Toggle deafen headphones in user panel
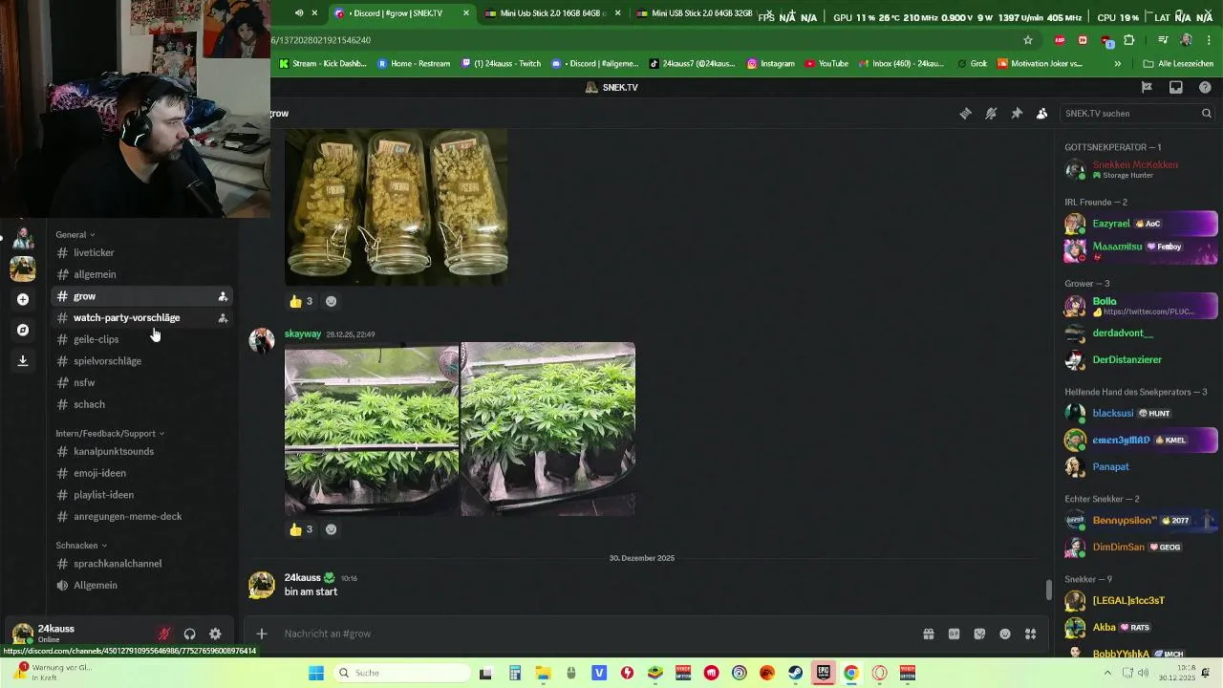The width and height of the screenshot is (1223, 688). (189, 634)
